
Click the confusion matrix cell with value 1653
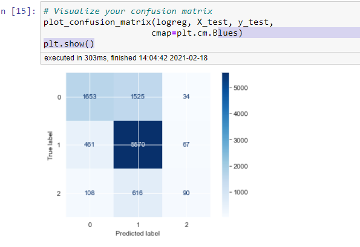(x=90, y=97)
